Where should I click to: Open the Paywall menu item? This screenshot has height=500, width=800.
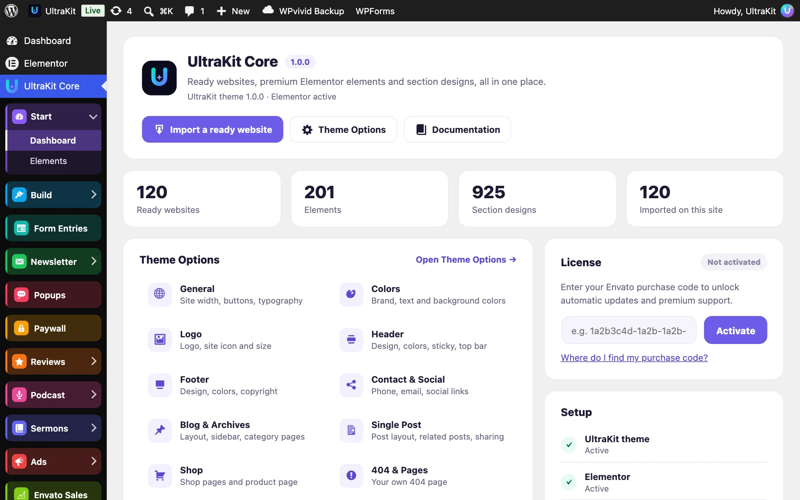pyautogui.click(x=53, y=328)
